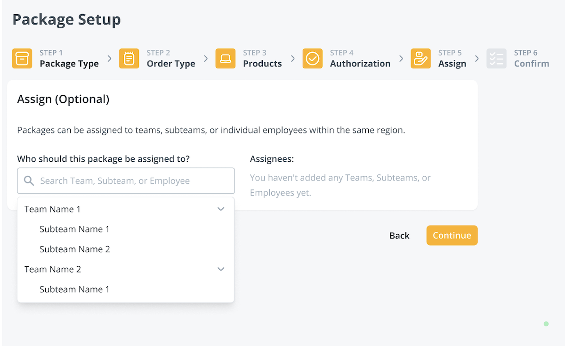Select Team Name 2 in dropdown
Viewport: 565px width, 346px height.
[x=53, y=269]
